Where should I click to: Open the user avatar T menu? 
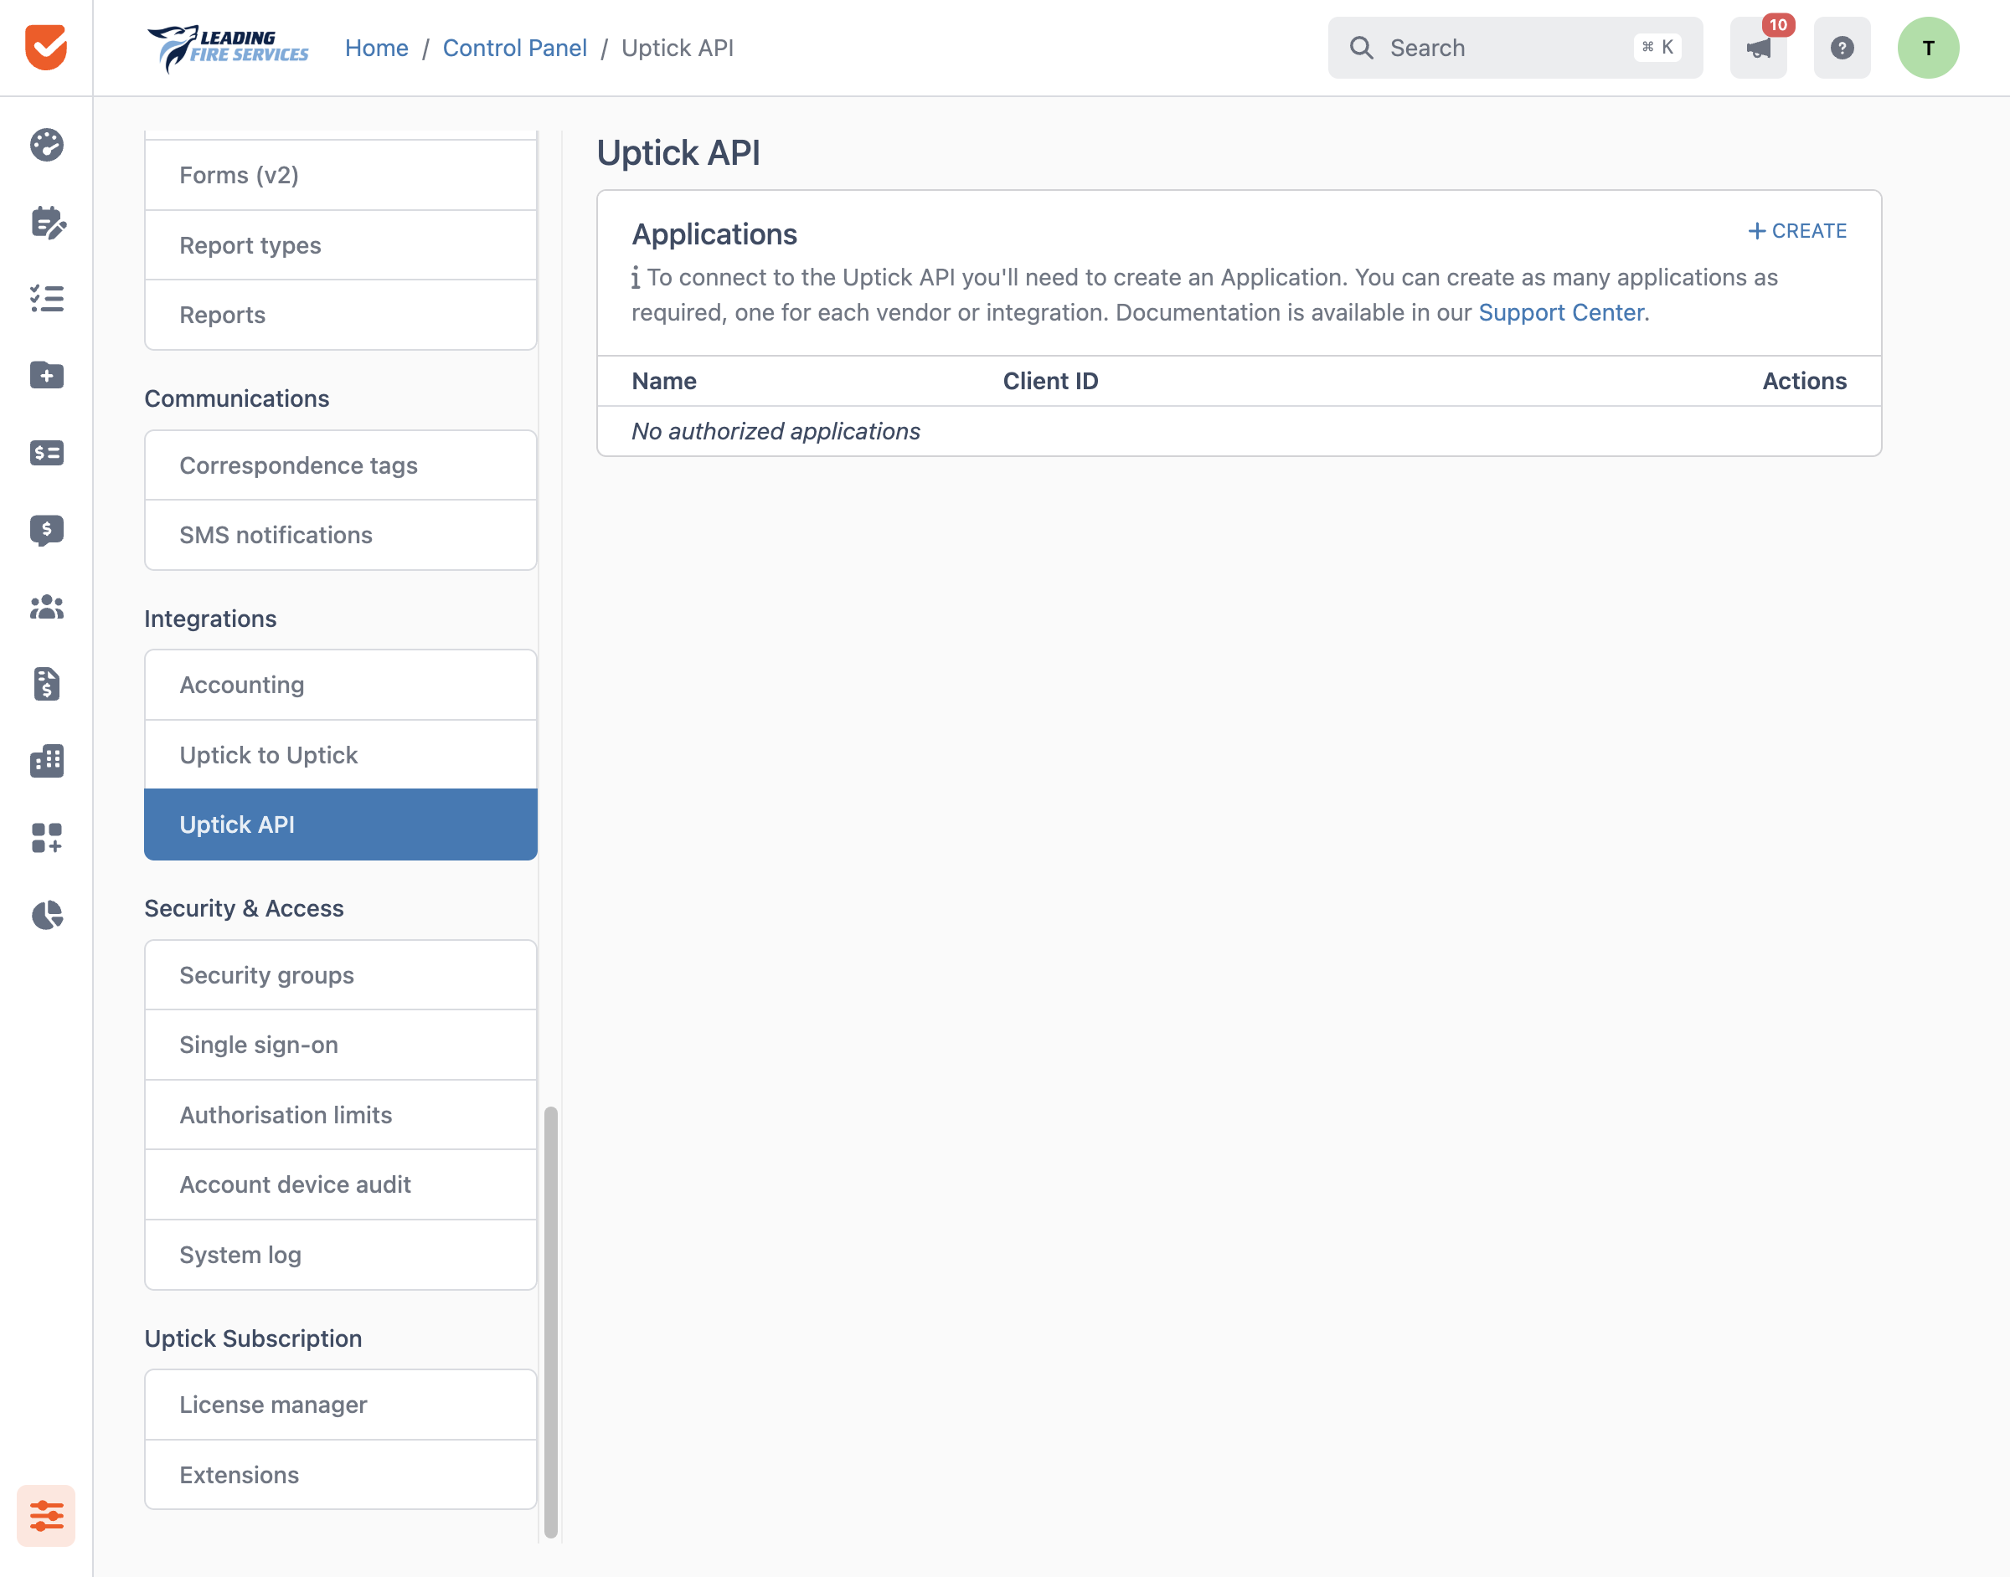point(1928,48)
